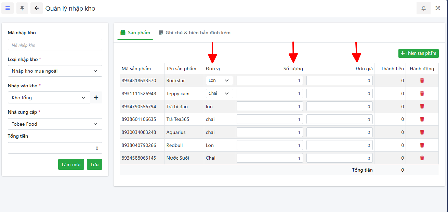The image size is (448, 212).
Task: Open the Nhà cung cấp dropdown
Action: [55, 124]
